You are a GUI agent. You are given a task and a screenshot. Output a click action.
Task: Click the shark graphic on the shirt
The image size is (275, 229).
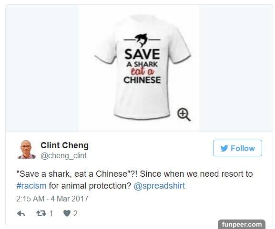tap(142, 40)
